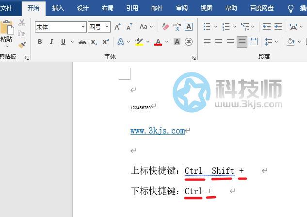The width and height of the screenshot is (307, 217).
Task: Switch to the 审阅 tab
Action: (182, 8)
